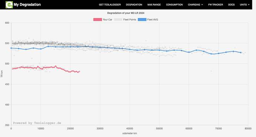
Task: Toggle the Fleet AVG blue legend swatch
Action: 142,20
